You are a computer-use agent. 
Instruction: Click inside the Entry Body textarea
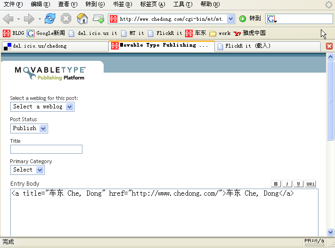point(164,212)
